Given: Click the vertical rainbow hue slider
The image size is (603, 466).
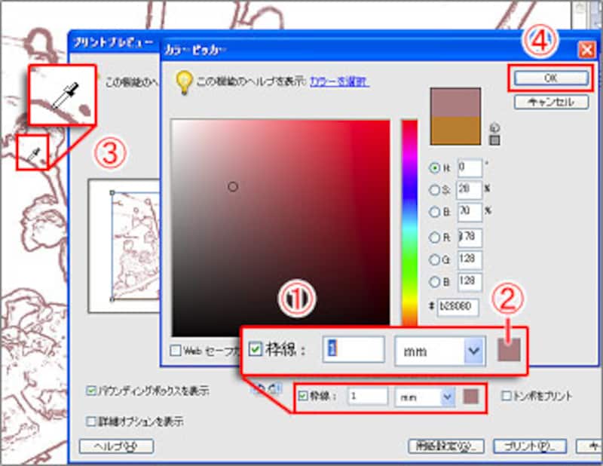Looking at the screenshot, I should click(409, 223).
